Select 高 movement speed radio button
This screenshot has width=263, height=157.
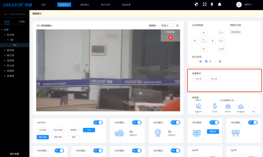pos(196,61)
